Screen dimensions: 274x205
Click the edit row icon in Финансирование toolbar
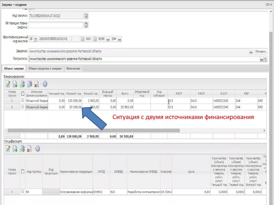click(x=8, y=84)
